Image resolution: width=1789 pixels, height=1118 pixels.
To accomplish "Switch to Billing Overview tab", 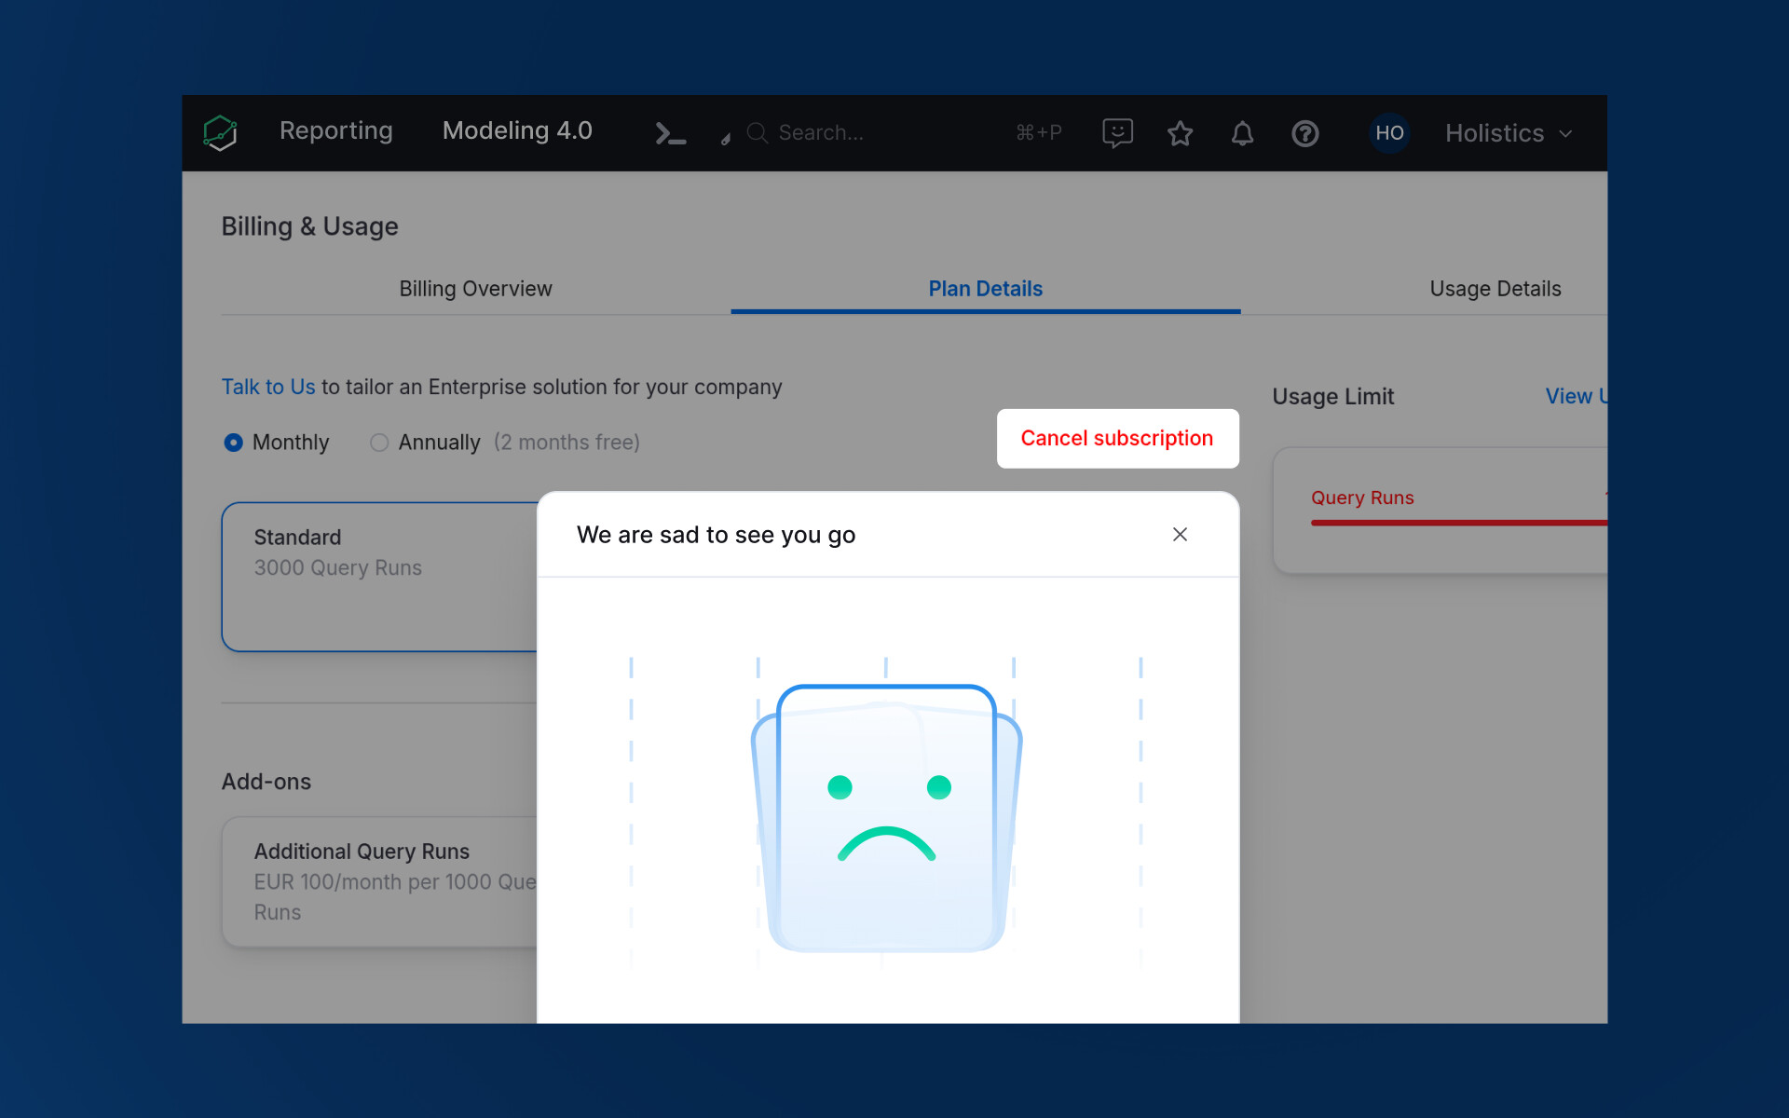I will [475, 289].
